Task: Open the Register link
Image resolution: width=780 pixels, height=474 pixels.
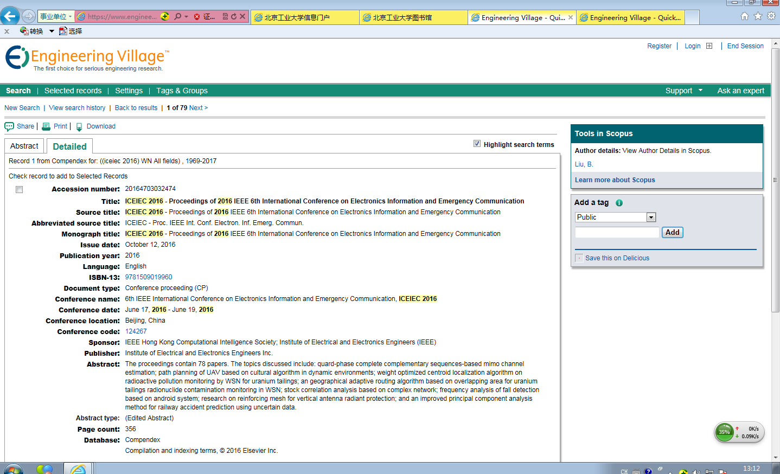Action: click(x=659, y=46)
